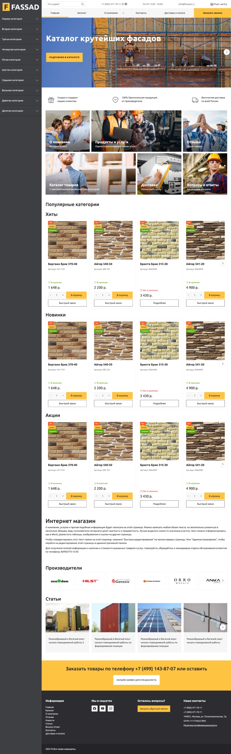Decrease quantity of Айгер 540-50 in Хиты
The height and width of the screenshot is (754, 231).
pyautogui.click(x=96, y=295)
